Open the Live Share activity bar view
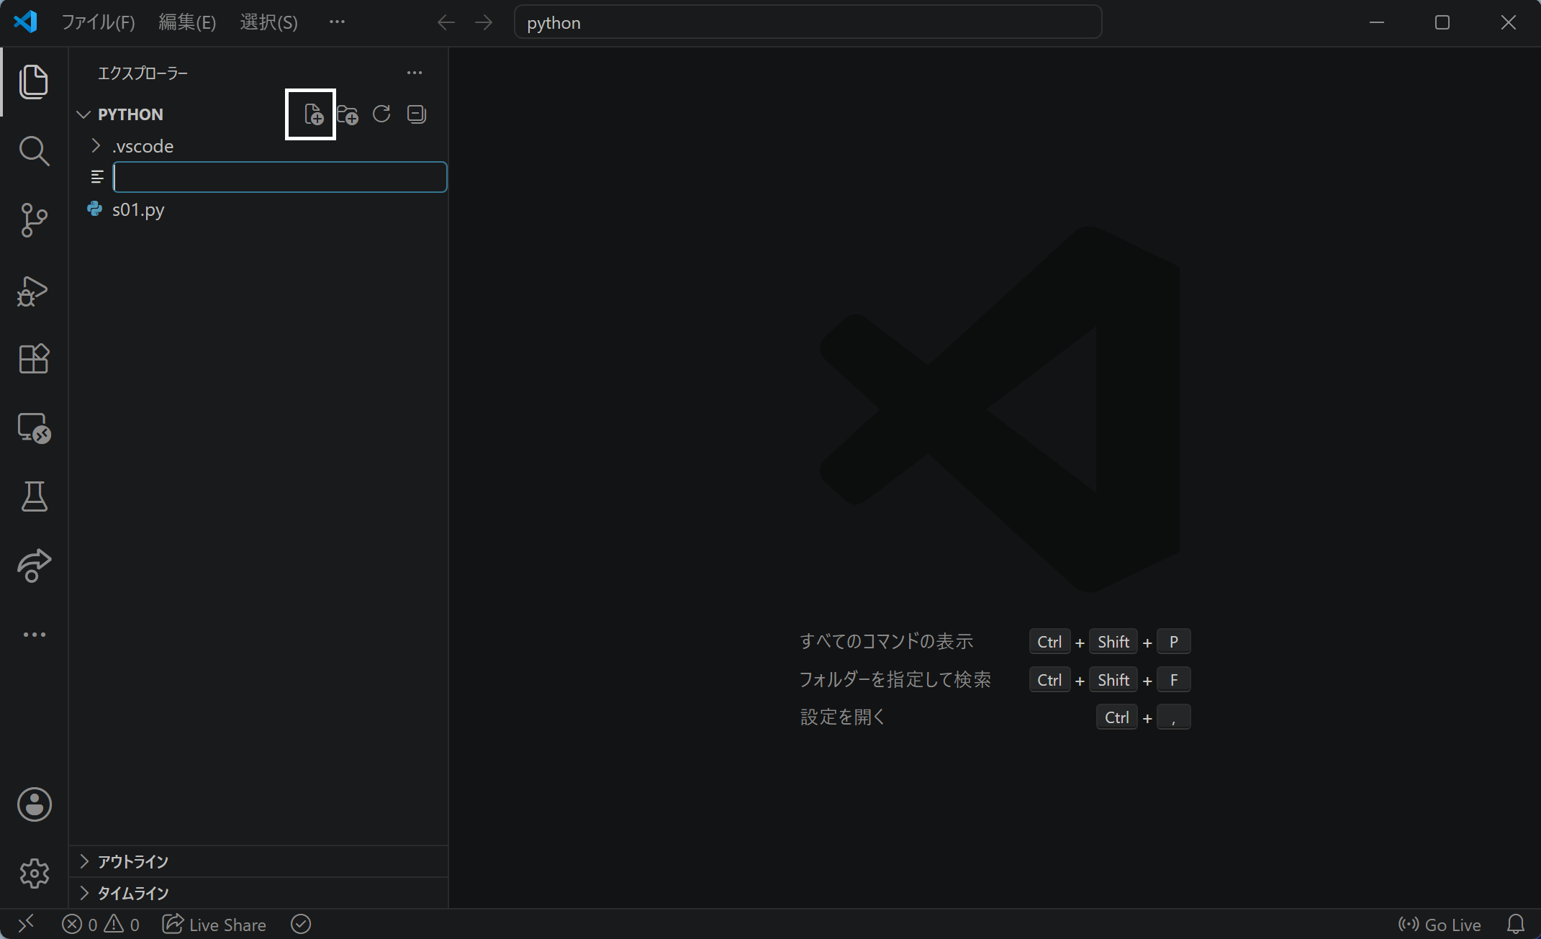 (34, 566)
